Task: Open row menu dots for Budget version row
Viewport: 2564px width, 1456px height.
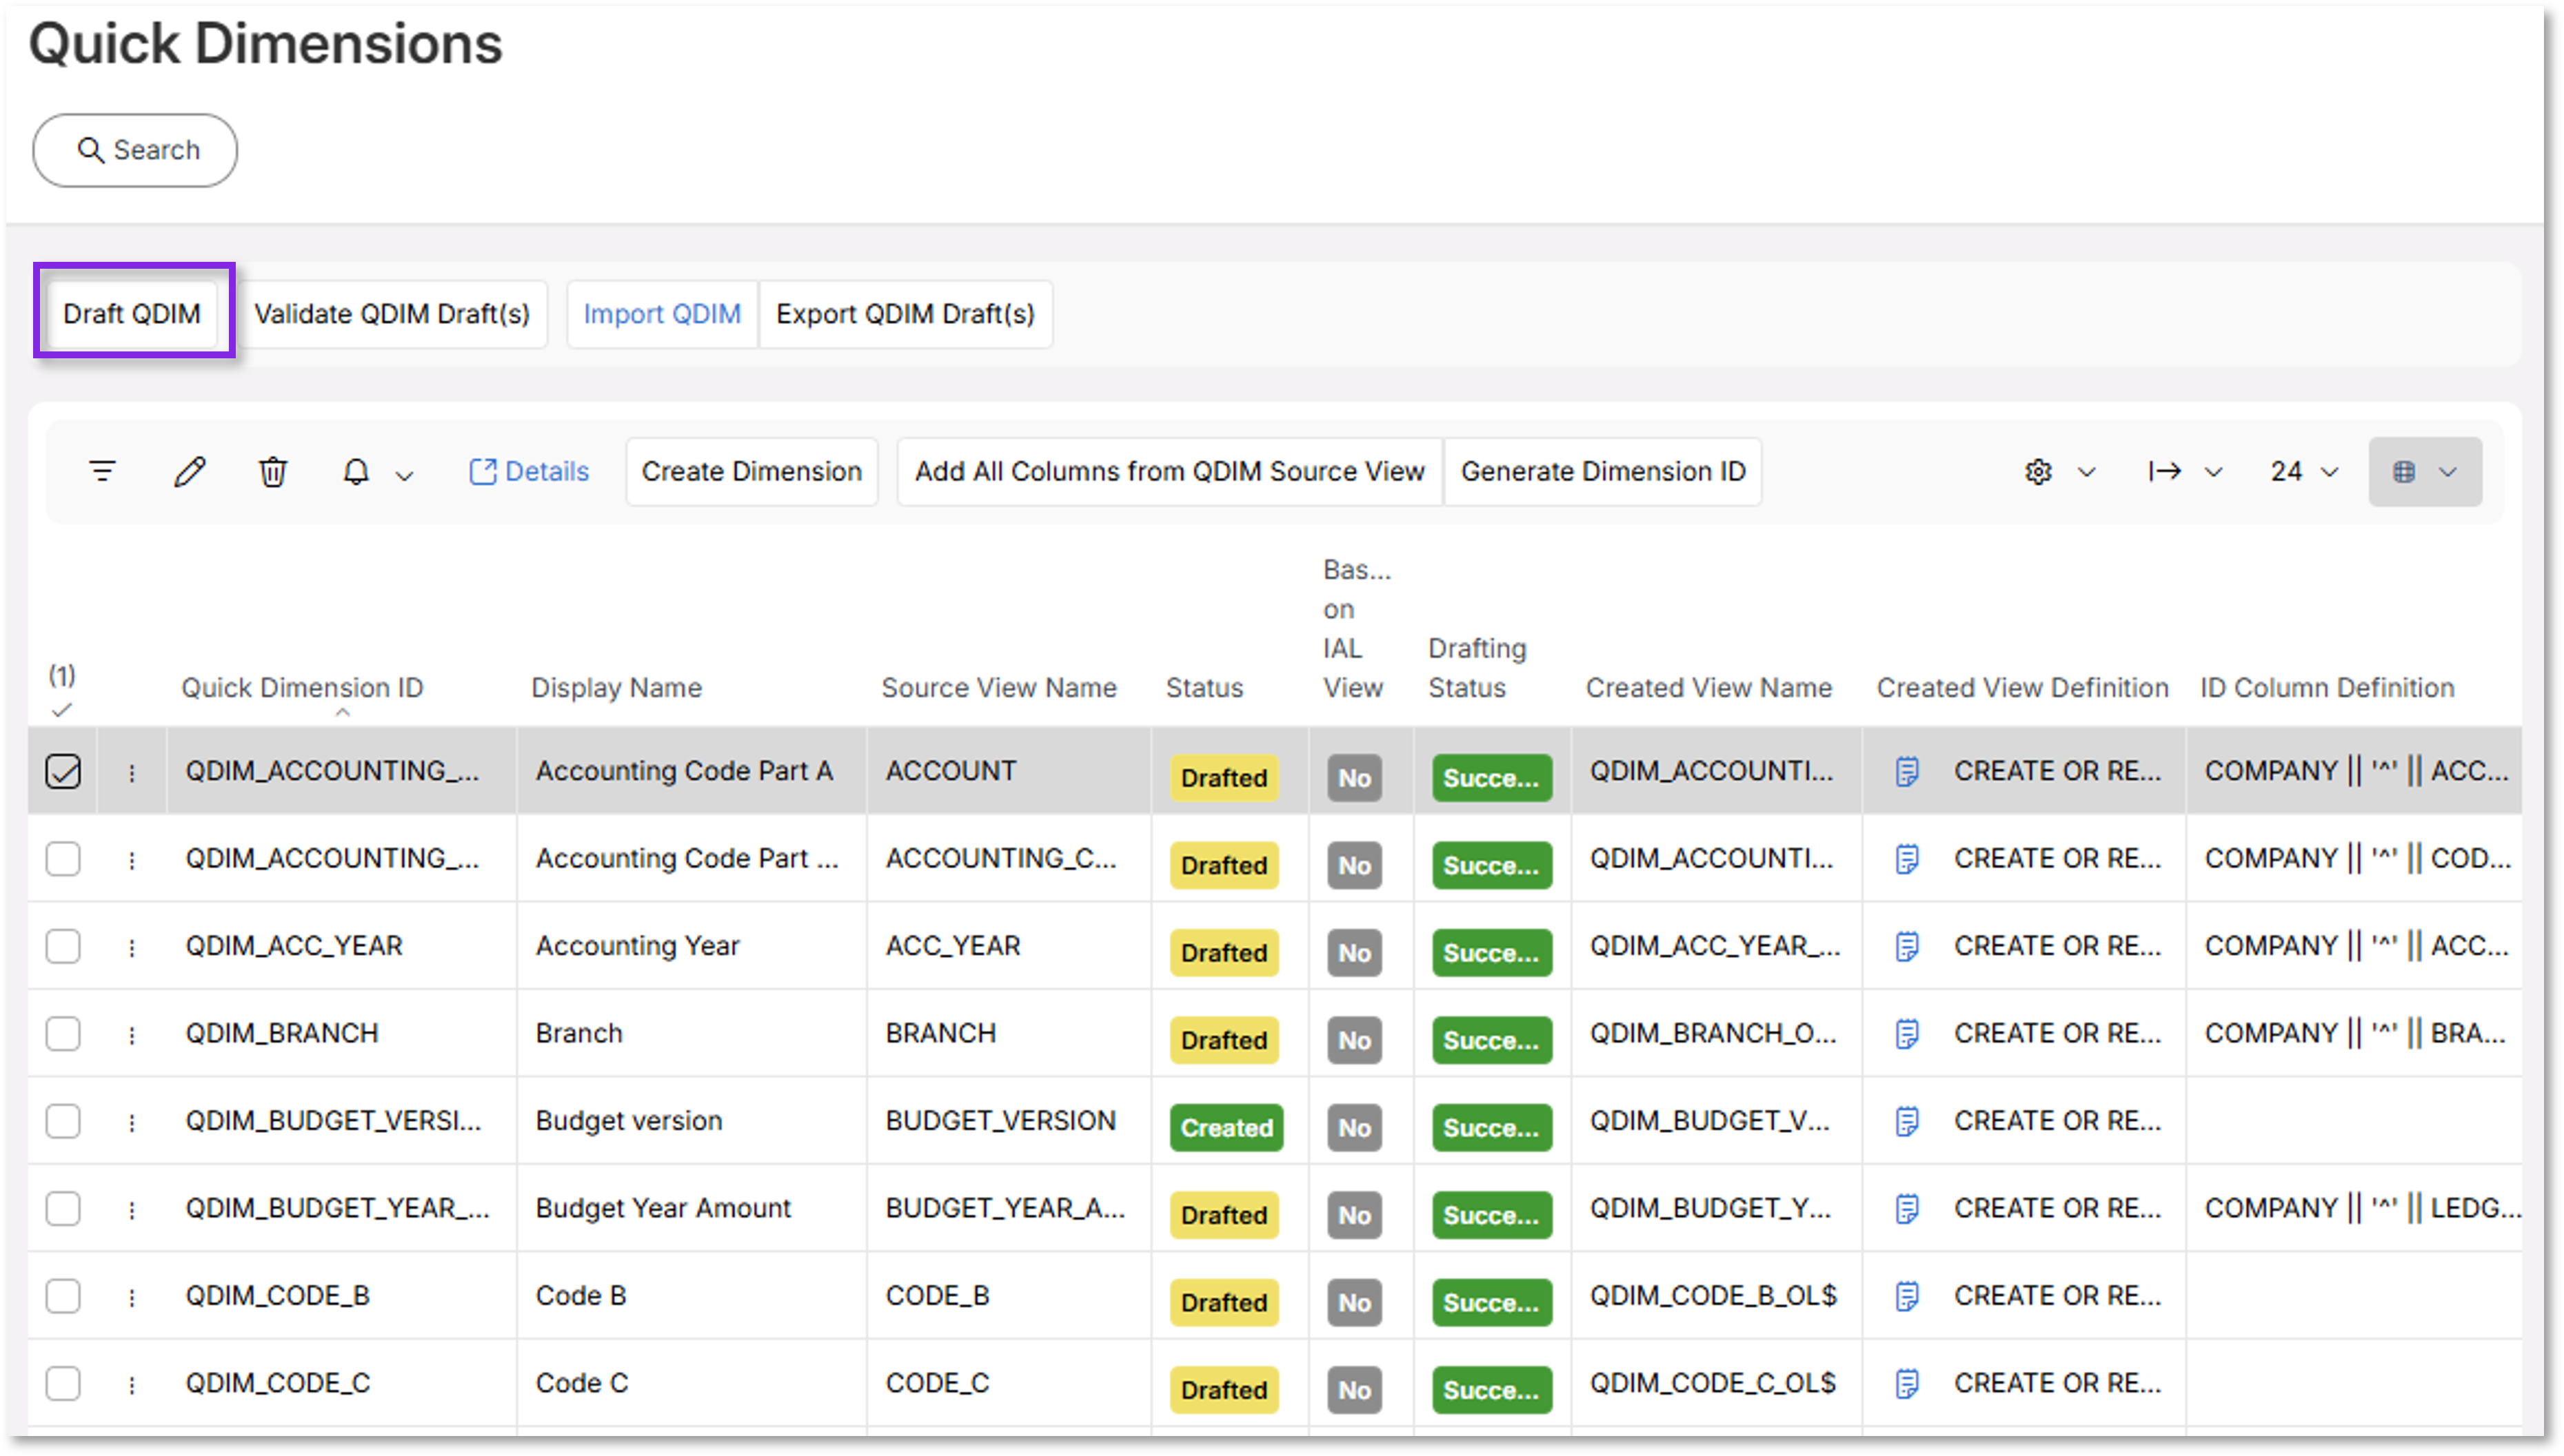Action: coord(132,1123)
